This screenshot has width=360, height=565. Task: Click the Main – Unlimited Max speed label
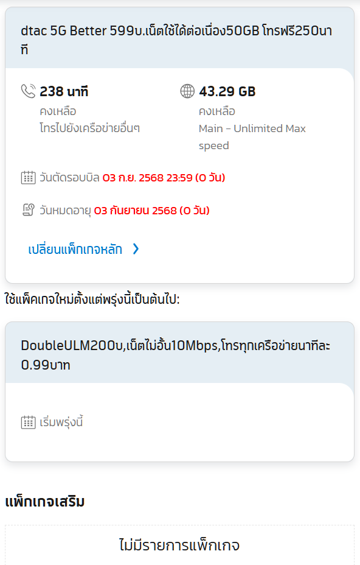click(252, 137)
